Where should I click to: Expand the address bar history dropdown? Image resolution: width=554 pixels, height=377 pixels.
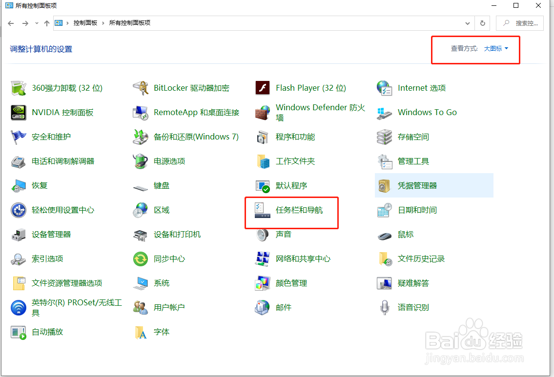pos(467,22)
